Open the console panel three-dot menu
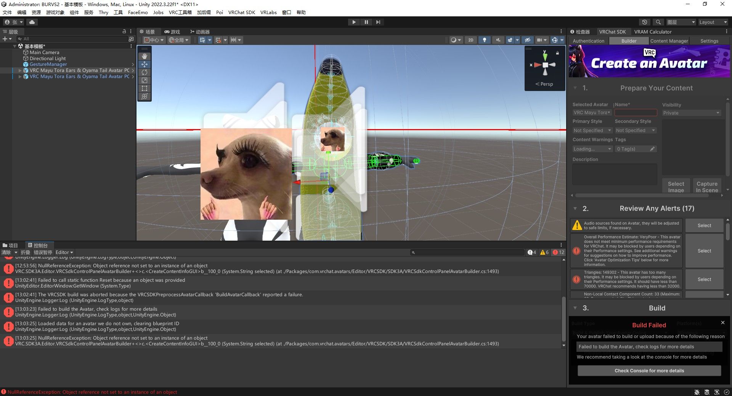Viewport: 732px width, 396px height. (561, 245)
